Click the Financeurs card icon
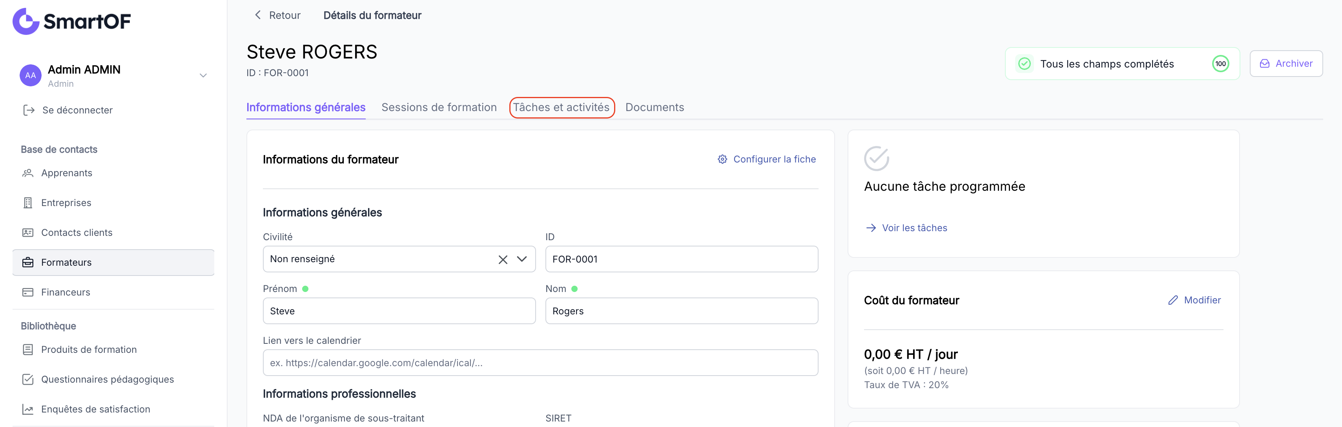 coord(27,292)
